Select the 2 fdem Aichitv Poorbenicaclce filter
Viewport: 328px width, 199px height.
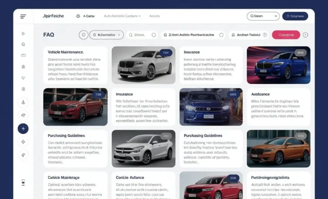(193, 35)
